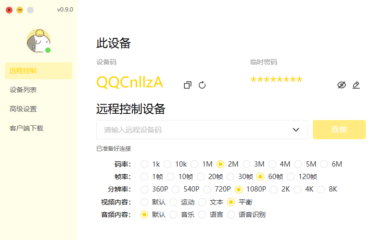Pick 音乐 audio content option
This screenshot has width=385, height=240.
pos(173,215)
